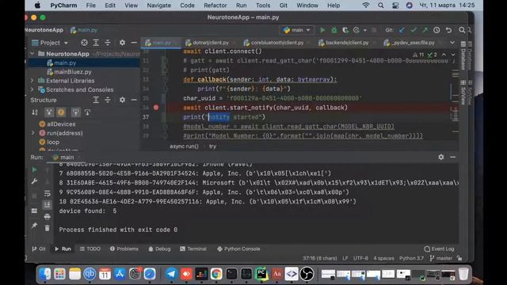Toggle autoscroll from source in Structure panel
507x285 pixels.
pos(87,112)
